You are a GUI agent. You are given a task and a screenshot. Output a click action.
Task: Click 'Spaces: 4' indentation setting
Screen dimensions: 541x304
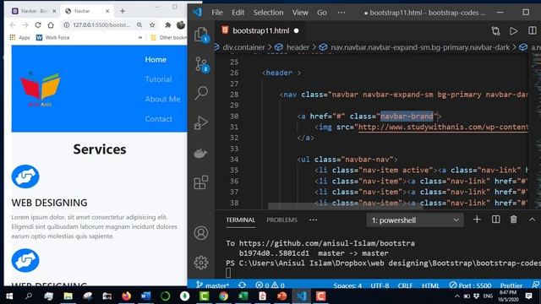(347, 285)
